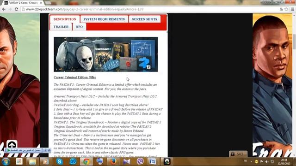The image size is (296, 166).
Task: Open Visual Studio from the taskbar
Action: tap(126, 161)
